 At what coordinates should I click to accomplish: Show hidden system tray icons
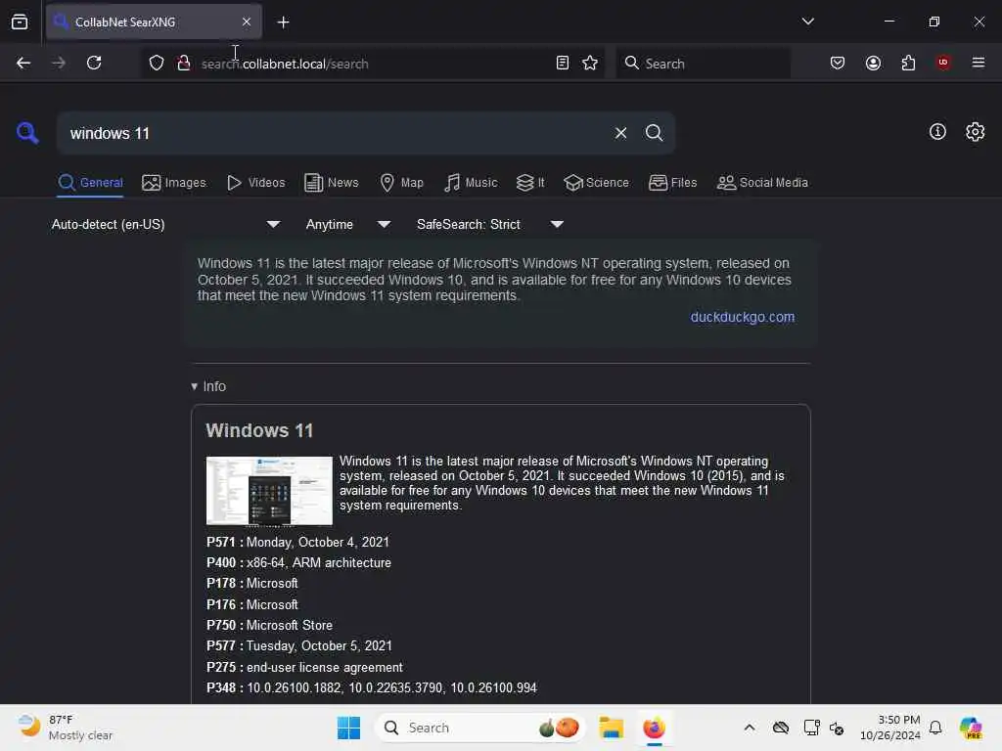(749, 728)
